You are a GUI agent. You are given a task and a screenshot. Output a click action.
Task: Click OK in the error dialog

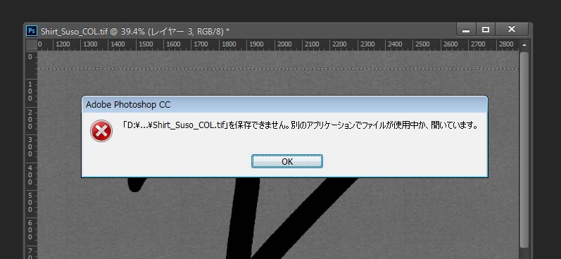287,161
